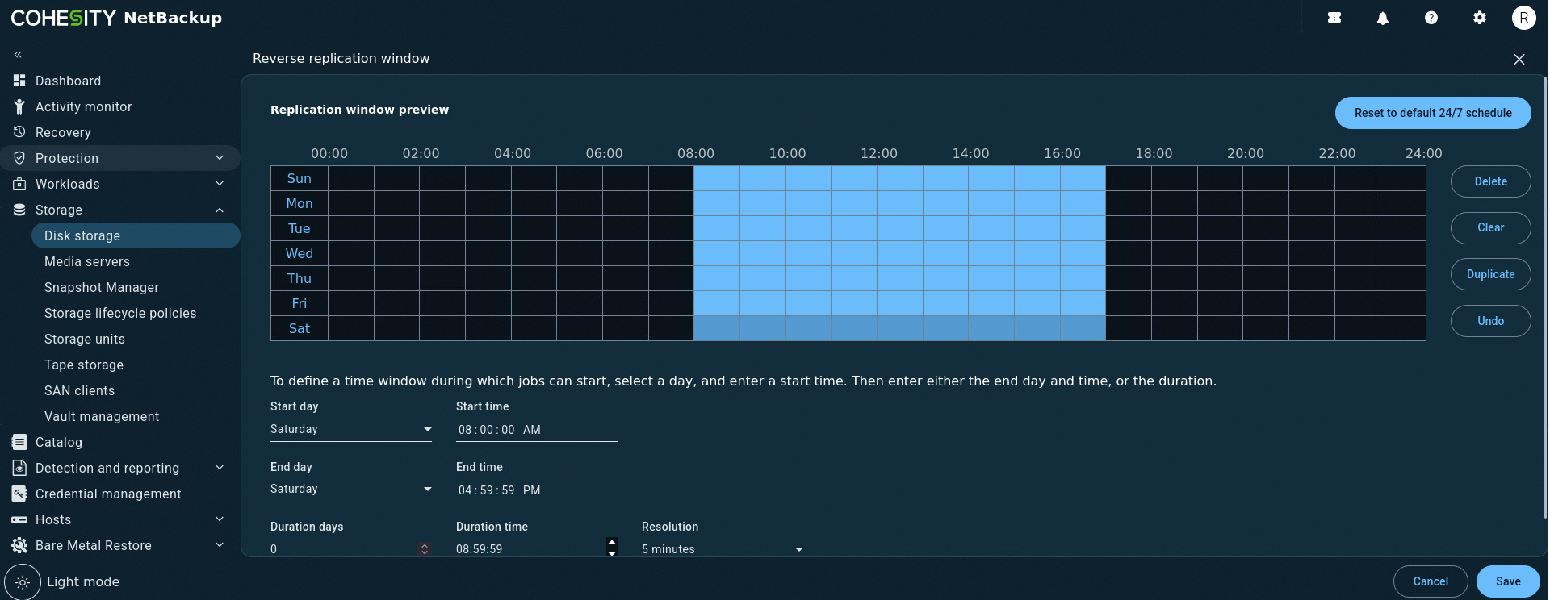Image resolution: width=1550 pixels, height=600 pixels.
Task: Open Vault management page
Action: [102, 416]
